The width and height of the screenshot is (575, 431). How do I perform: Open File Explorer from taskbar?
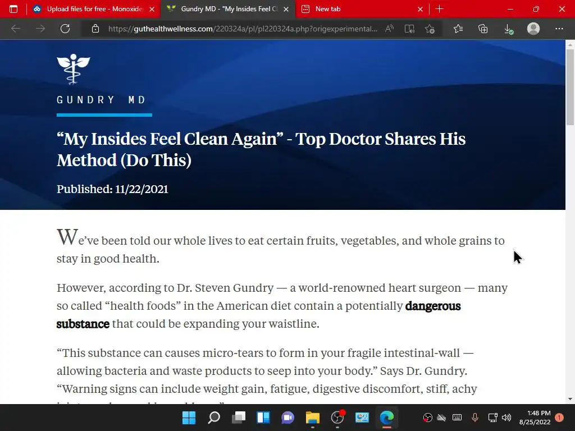[312, 418]
